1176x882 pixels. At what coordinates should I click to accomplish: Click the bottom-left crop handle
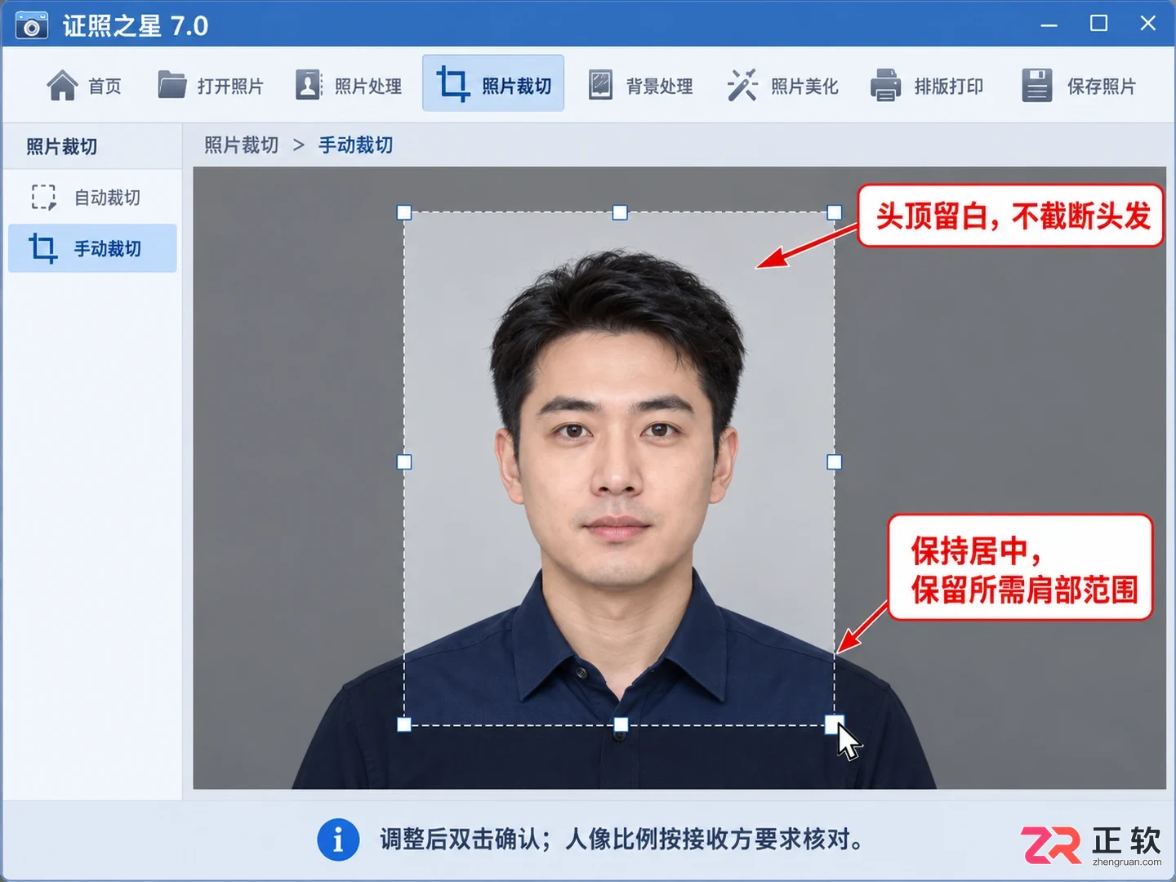pos(404,724)
